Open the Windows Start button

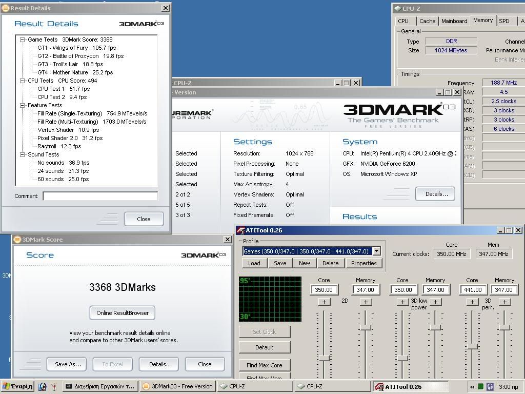17,386
